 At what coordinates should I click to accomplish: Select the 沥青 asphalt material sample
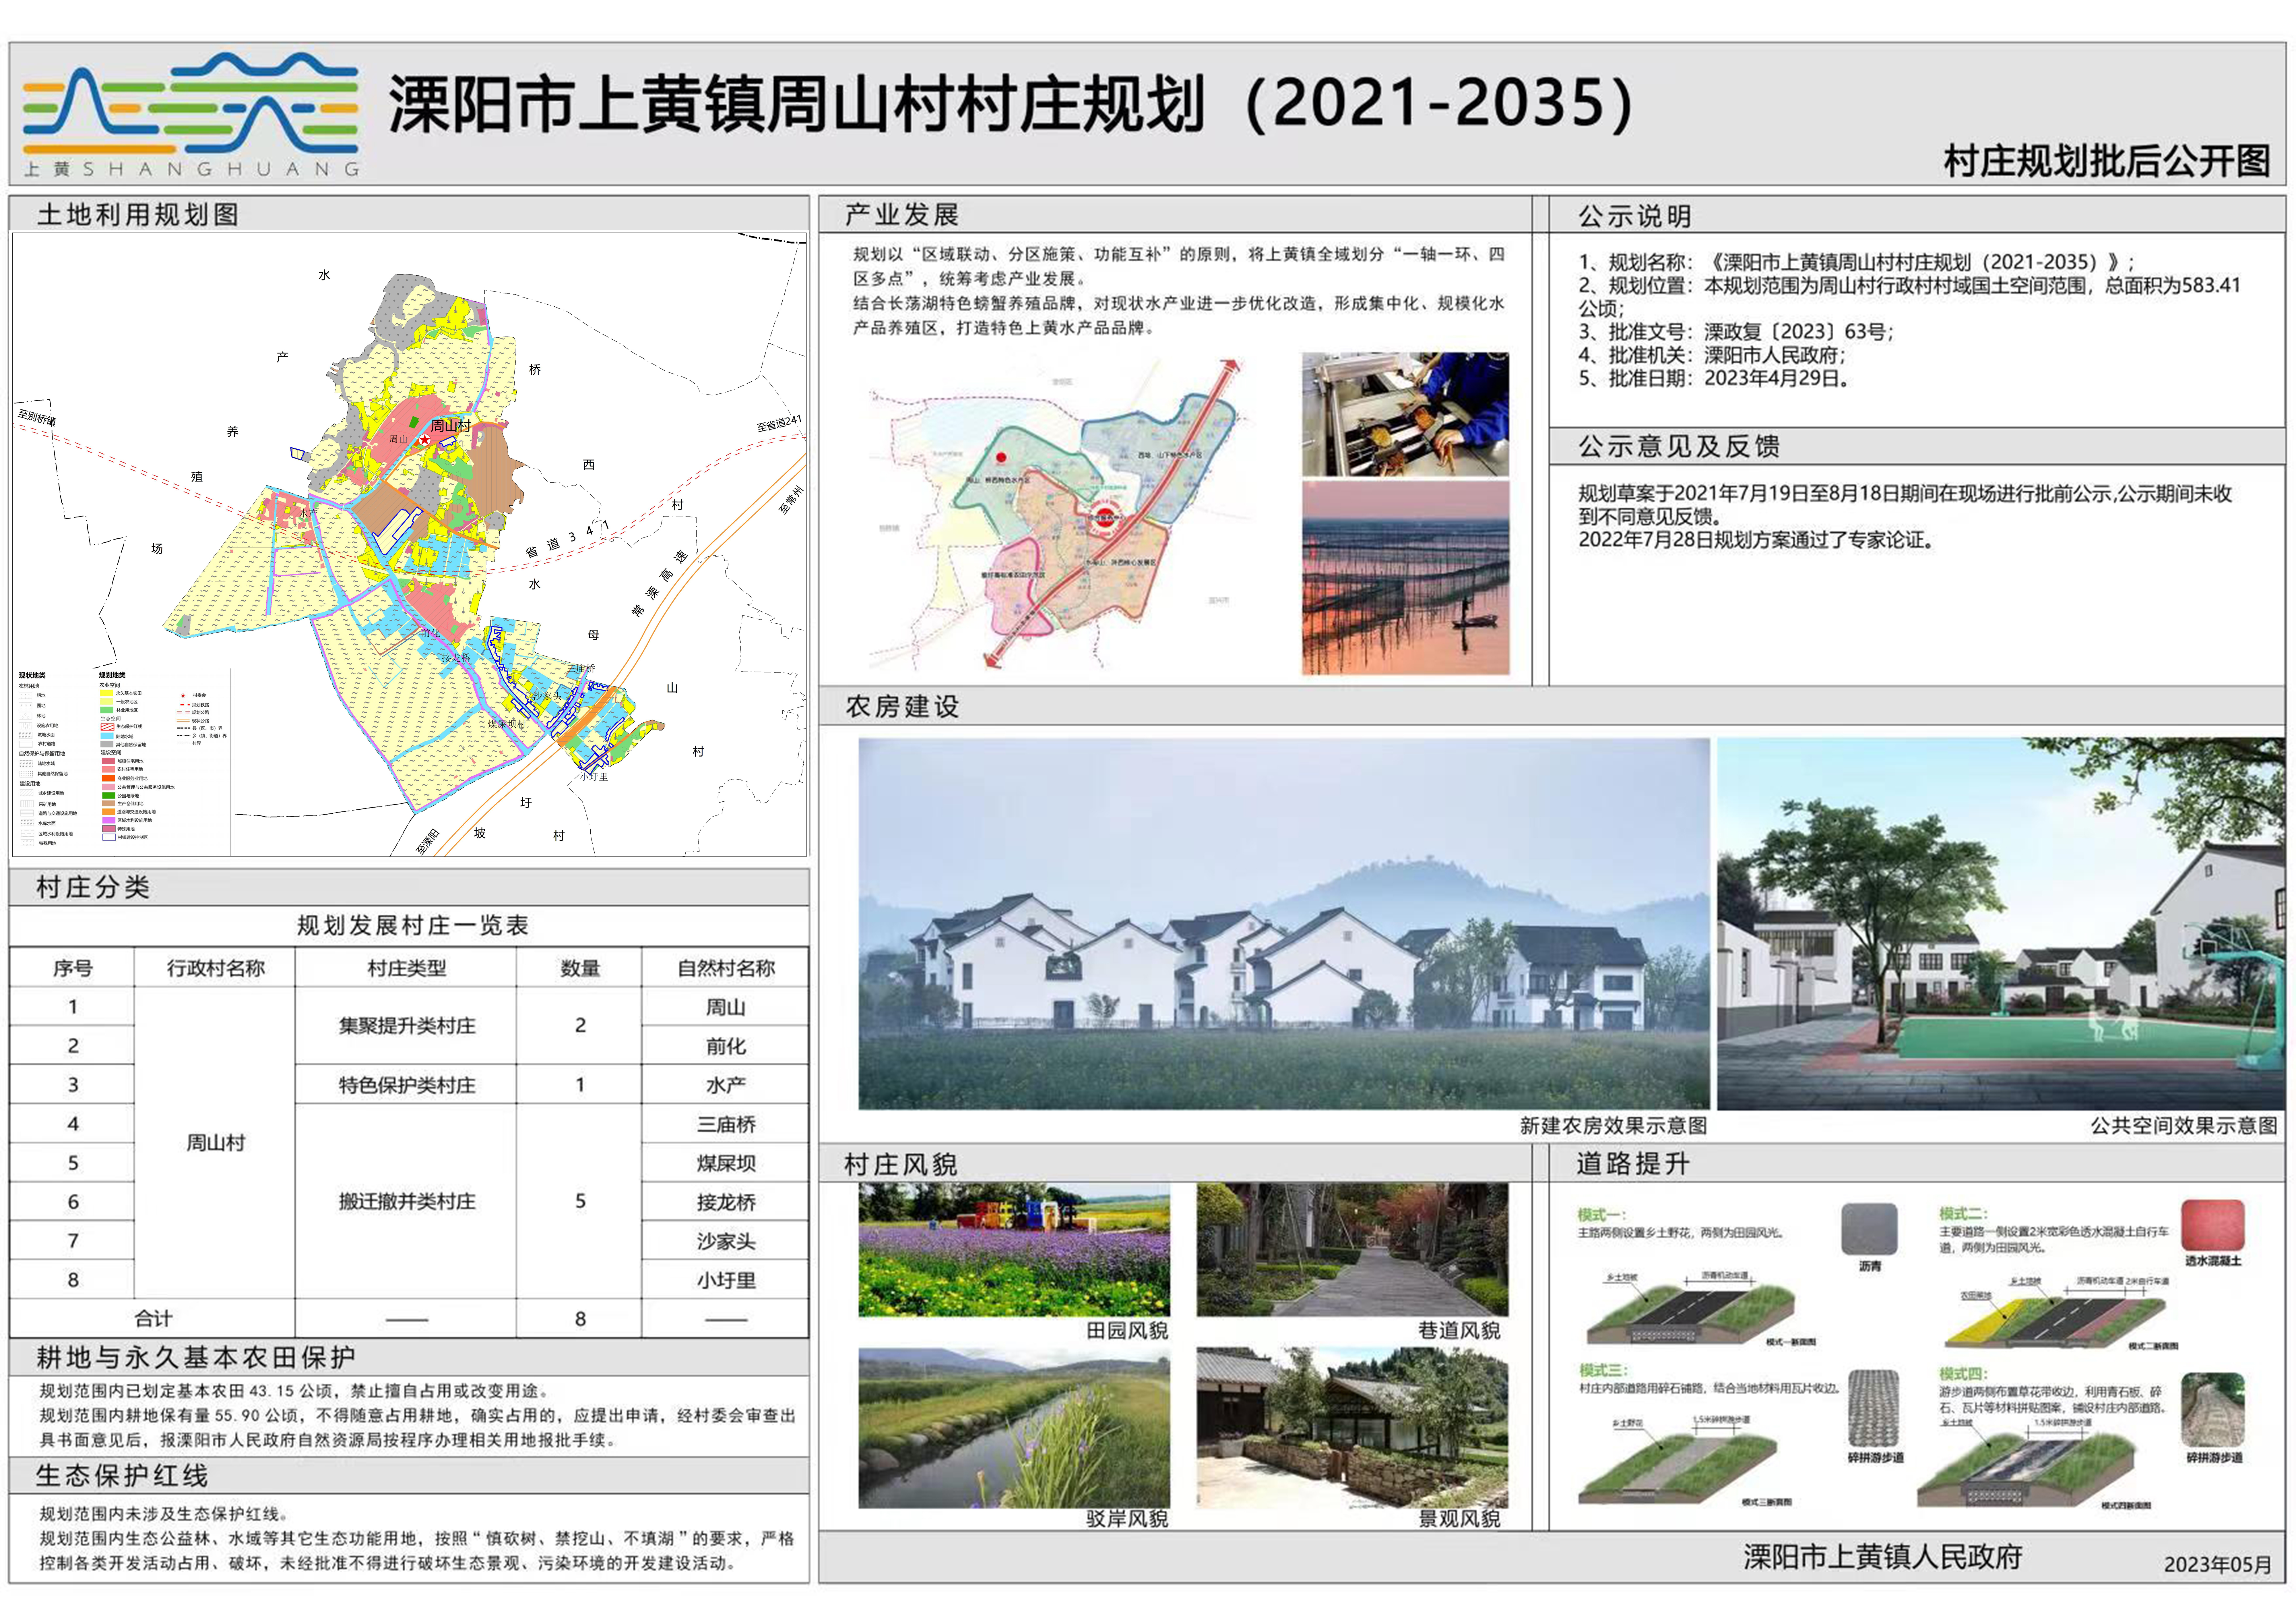1869,1229
